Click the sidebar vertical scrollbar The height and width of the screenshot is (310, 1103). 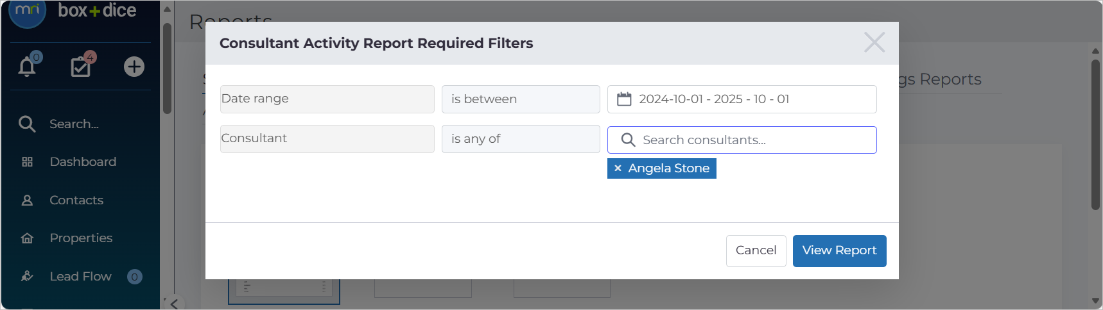(167, 69)
